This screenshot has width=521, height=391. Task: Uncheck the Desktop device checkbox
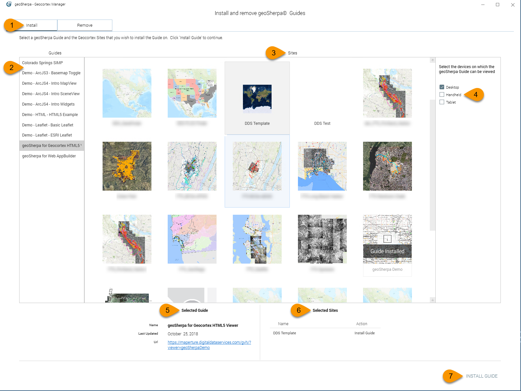(x=442, y=87)
